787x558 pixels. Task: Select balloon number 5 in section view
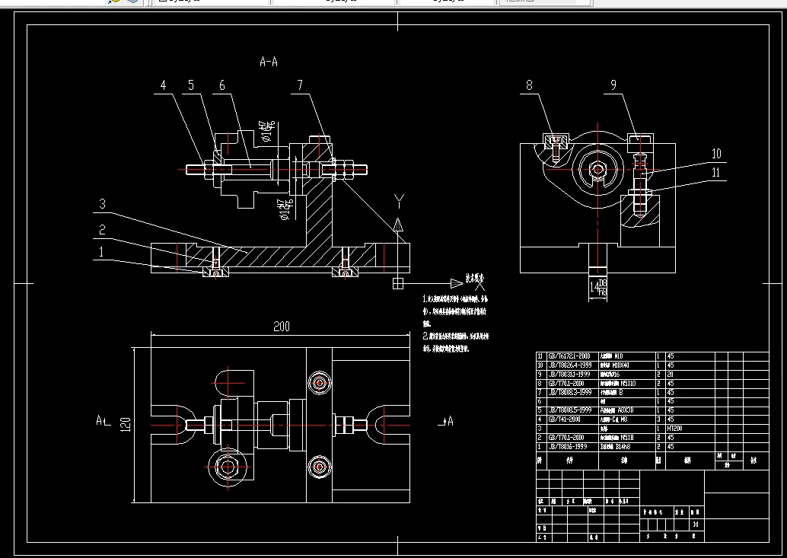[191, 85]
